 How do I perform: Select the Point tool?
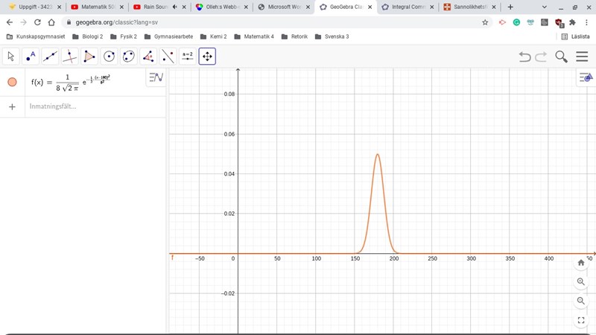coord(31,57)
